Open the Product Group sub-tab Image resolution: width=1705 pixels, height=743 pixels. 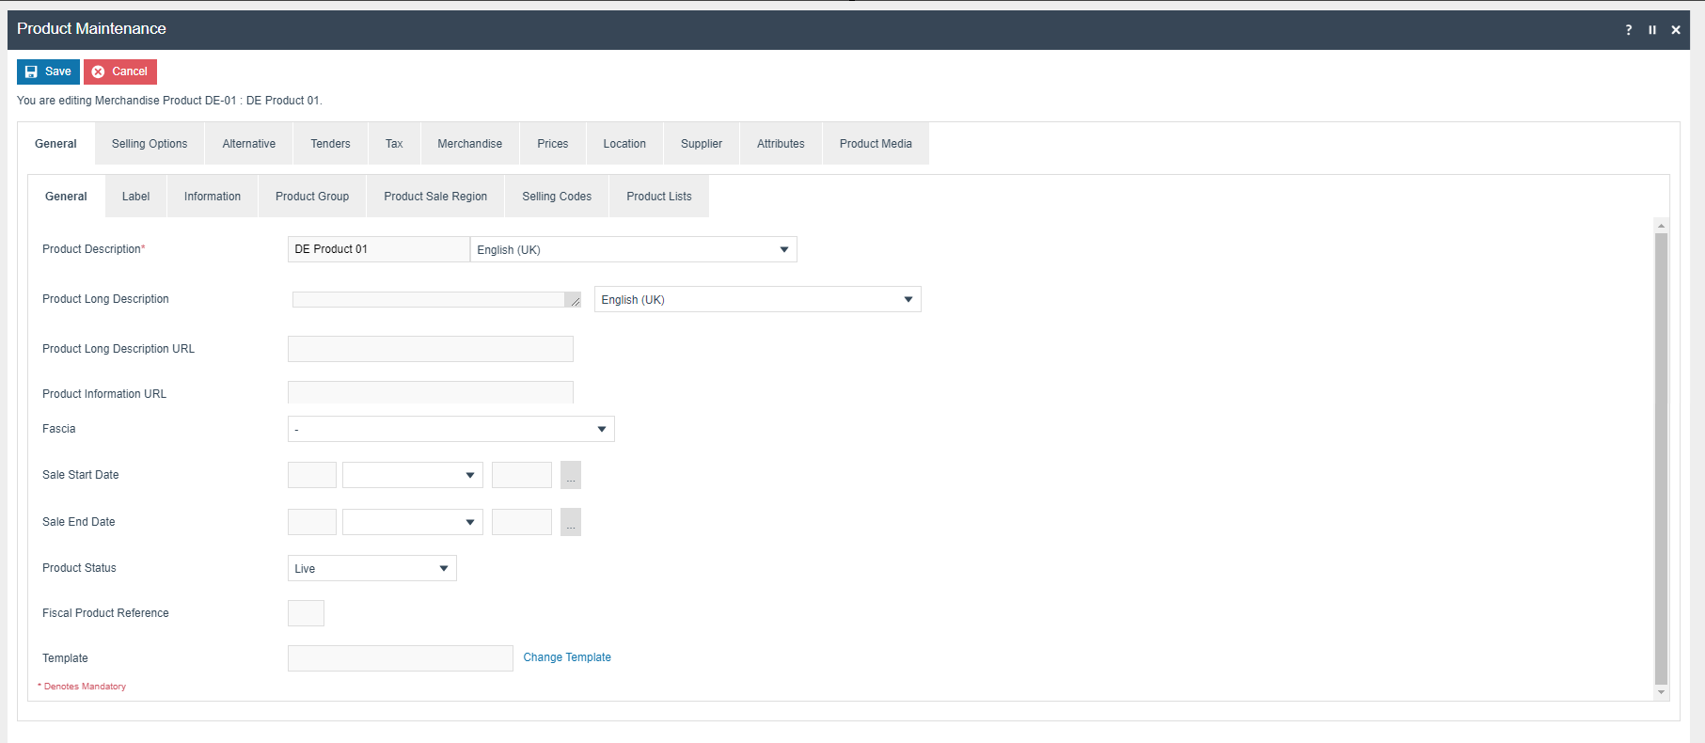(x=312, y=197)
